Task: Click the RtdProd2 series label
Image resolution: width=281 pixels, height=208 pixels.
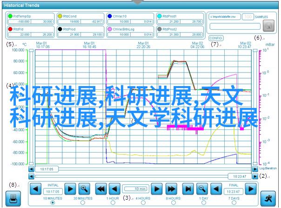Action: (x=169, y=29)
